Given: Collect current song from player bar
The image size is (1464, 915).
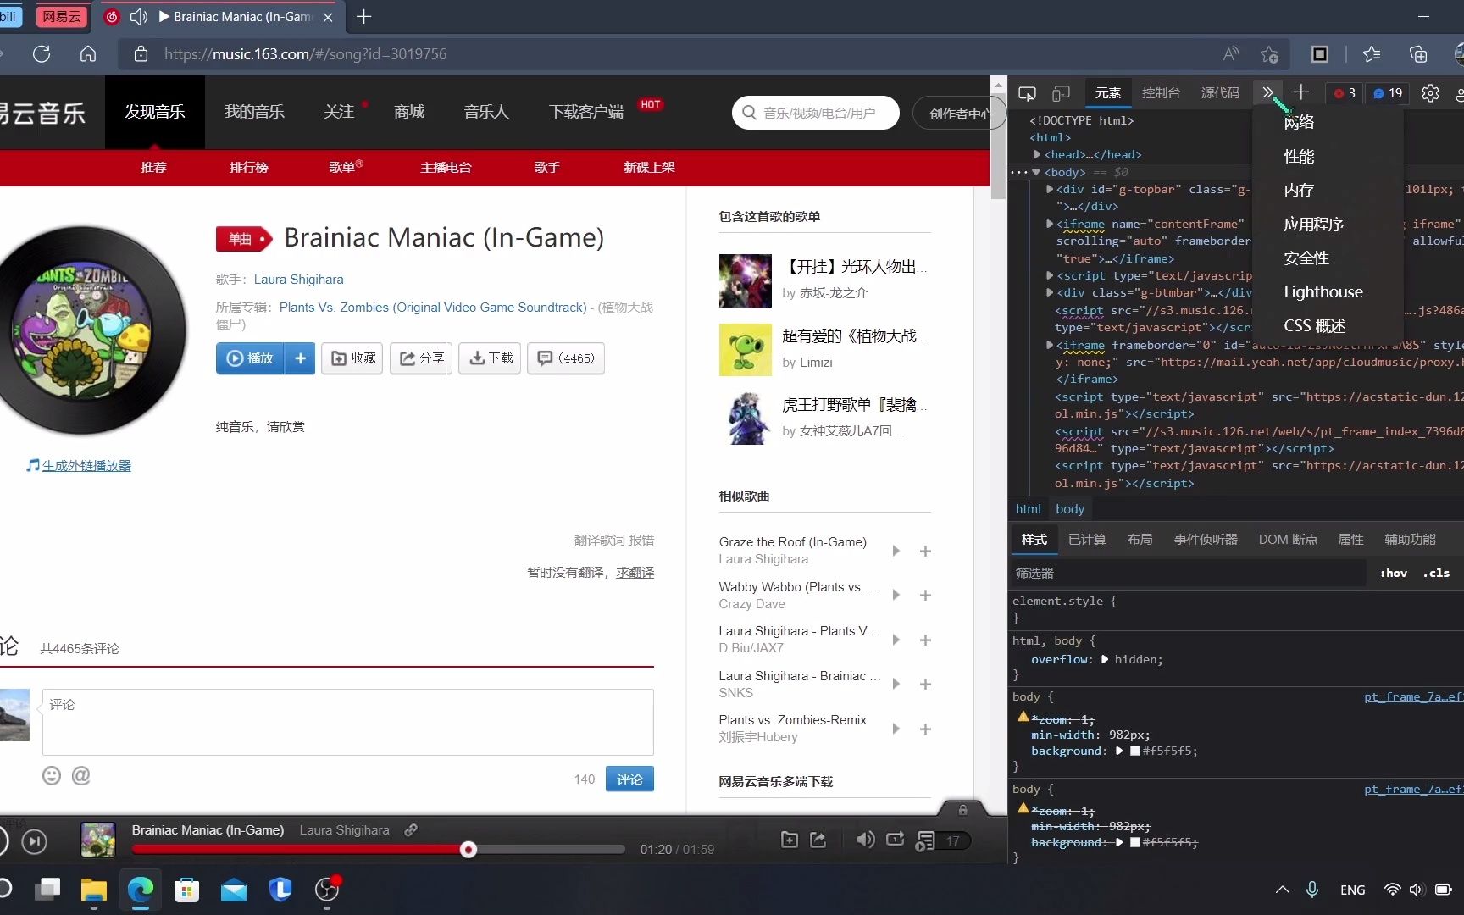Looking at the screenshot, I should click(x=789, y=840).
